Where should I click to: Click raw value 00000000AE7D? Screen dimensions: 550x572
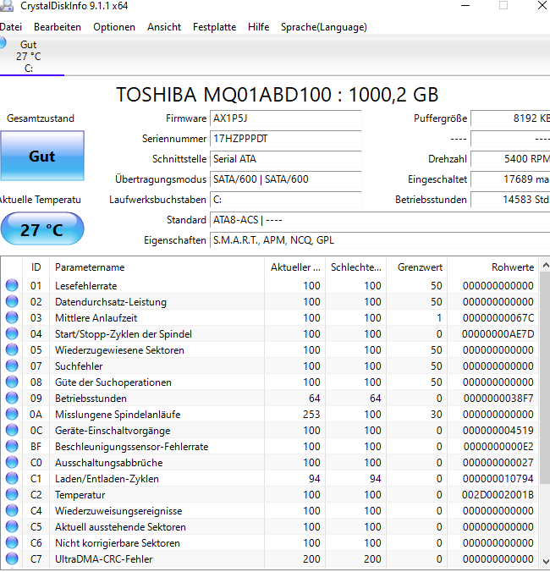(498, 333)
